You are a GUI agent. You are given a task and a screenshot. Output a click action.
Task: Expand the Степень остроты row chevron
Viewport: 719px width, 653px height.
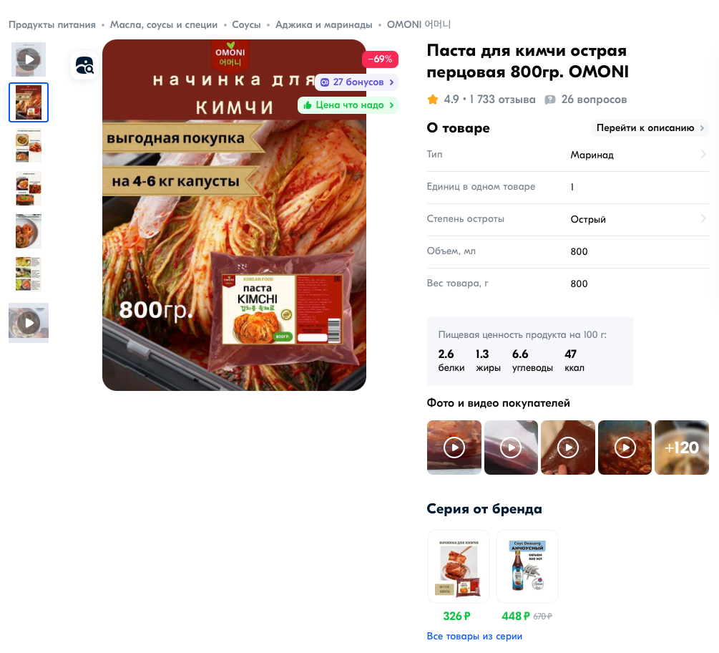tap(703, 219)
